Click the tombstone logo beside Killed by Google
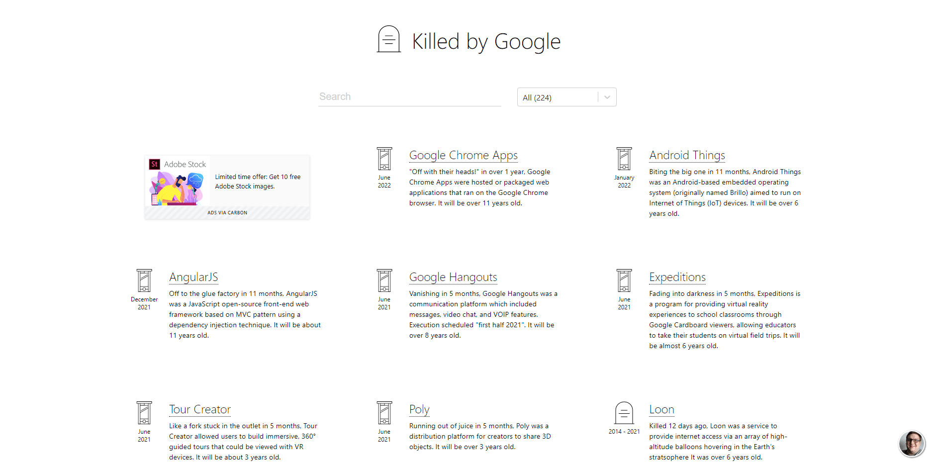Viewport: 935px width, 467px height. click(389, 39)
